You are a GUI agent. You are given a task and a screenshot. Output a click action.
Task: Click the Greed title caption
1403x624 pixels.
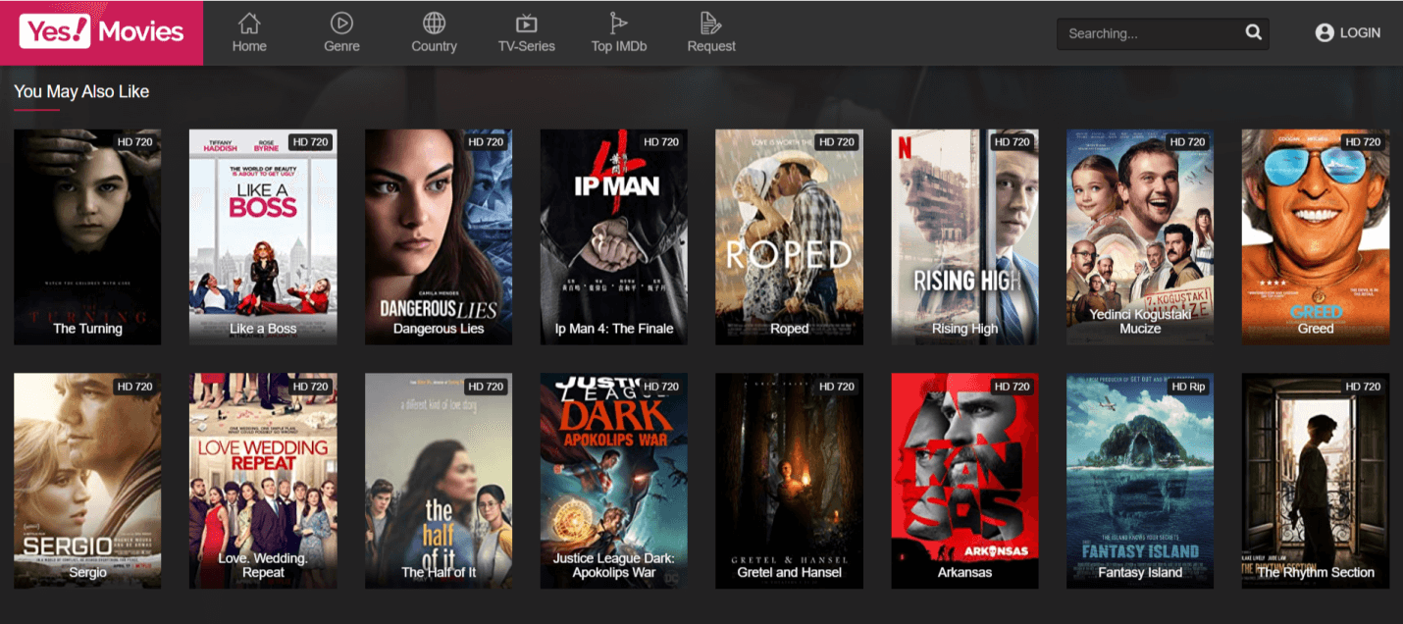(1316, 329)
